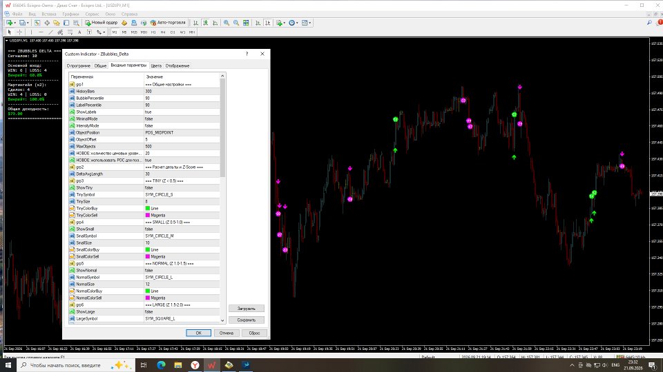663x372 pixels.
Task: Click the Сброс button
Action: (254, 333)
